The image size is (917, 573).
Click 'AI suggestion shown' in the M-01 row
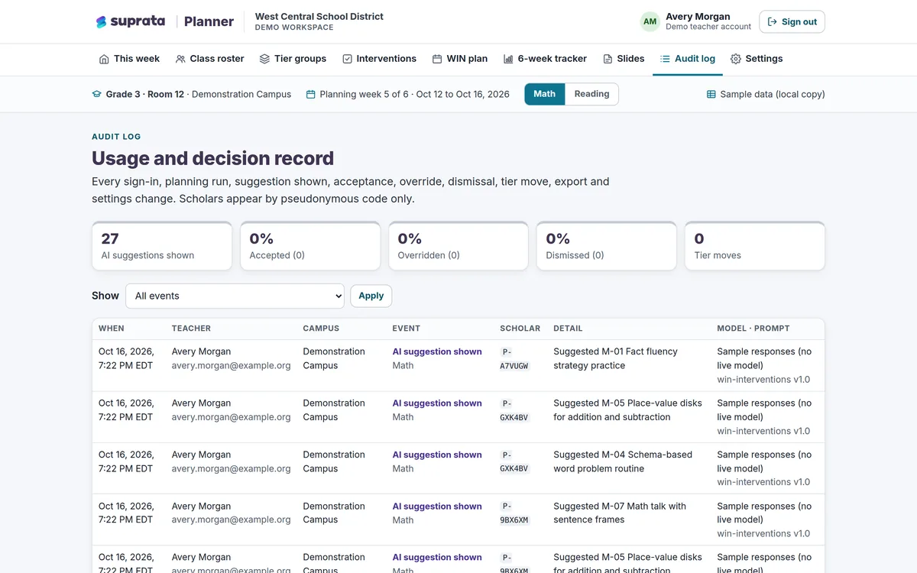coord(437,352)
